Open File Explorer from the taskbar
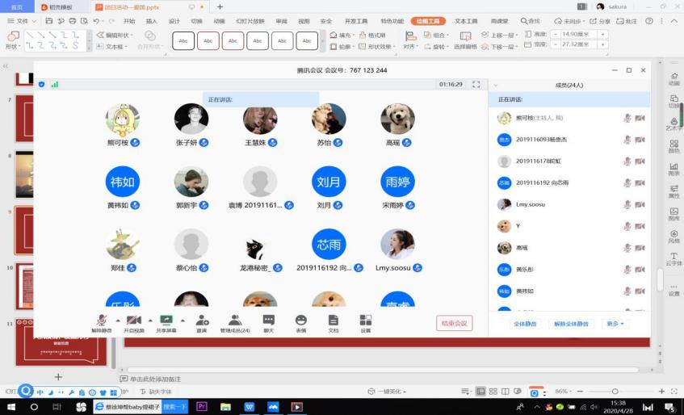 click(225, 406)
